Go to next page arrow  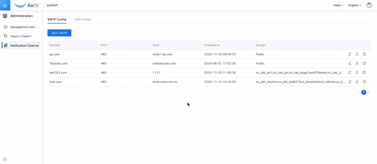click(x=369, y=92)
